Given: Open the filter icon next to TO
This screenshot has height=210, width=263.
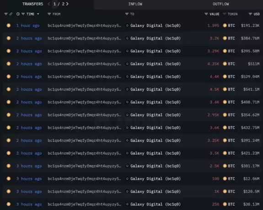Looking at the screenshot, I should [x=127, y=14].
